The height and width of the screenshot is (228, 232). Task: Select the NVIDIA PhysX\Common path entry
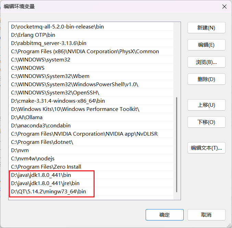point(91,52)
